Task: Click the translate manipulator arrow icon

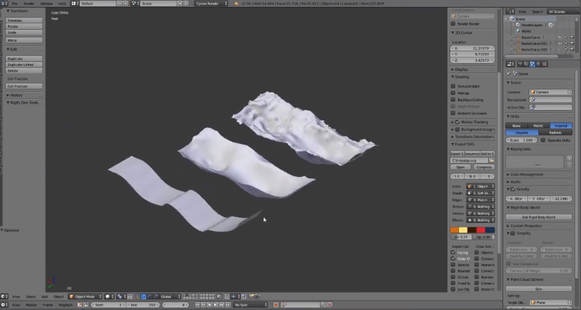Action: tap(143, 296)
